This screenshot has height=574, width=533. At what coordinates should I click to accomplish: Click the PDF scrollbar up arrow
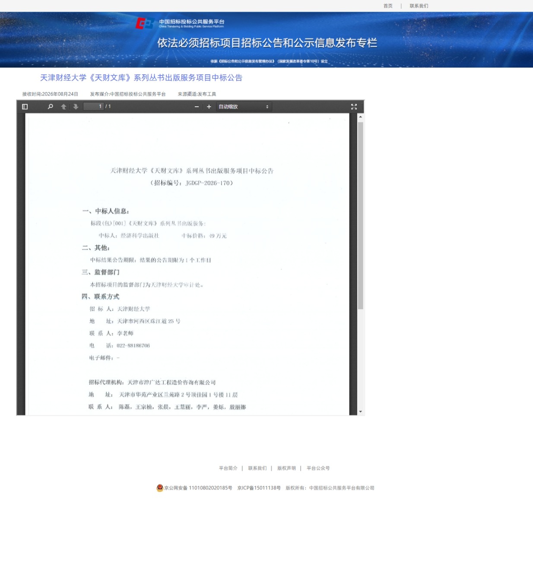click(361, 117)
